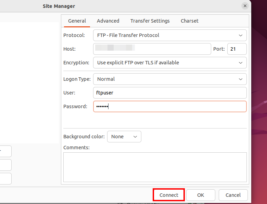This screenshot has width=267, height=204.
Task: Focus the Password input field
Action: 170,106
